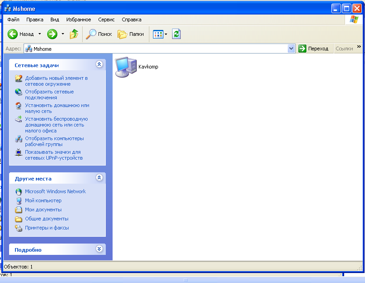365x283 pixels.
Task: Click the green refresh sync icon
Action: [176, 34]
